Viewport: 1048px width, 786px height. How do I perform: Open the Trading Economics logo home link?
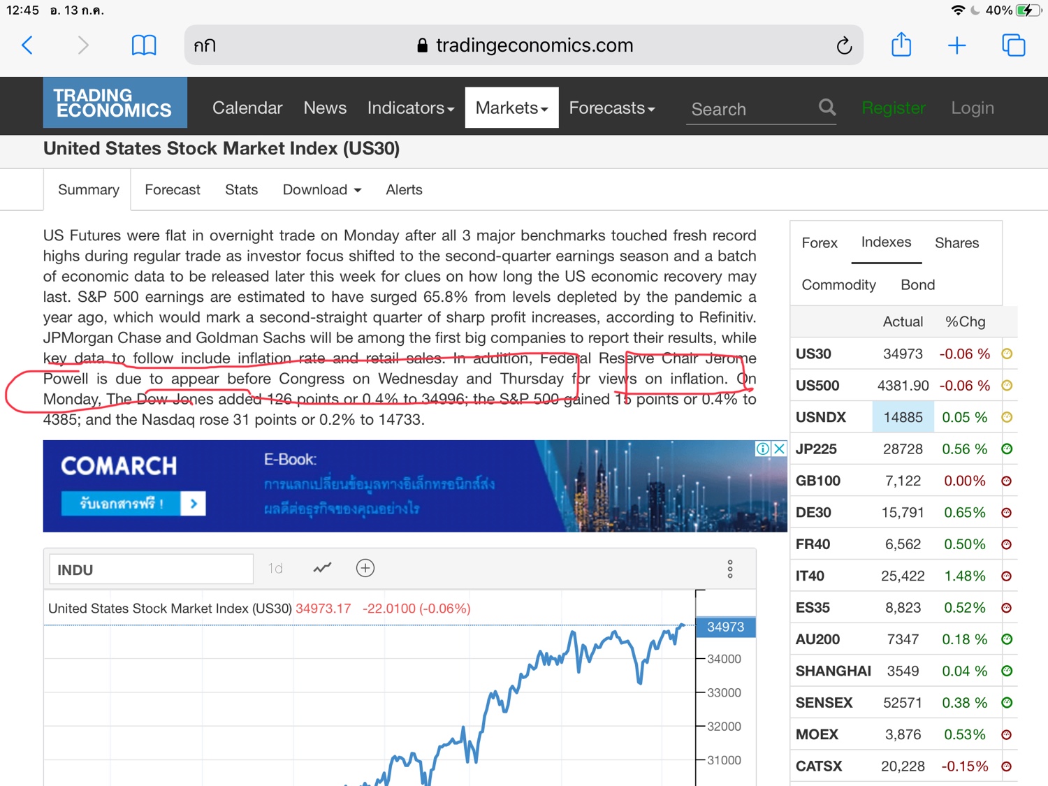[x=115, y=103]
